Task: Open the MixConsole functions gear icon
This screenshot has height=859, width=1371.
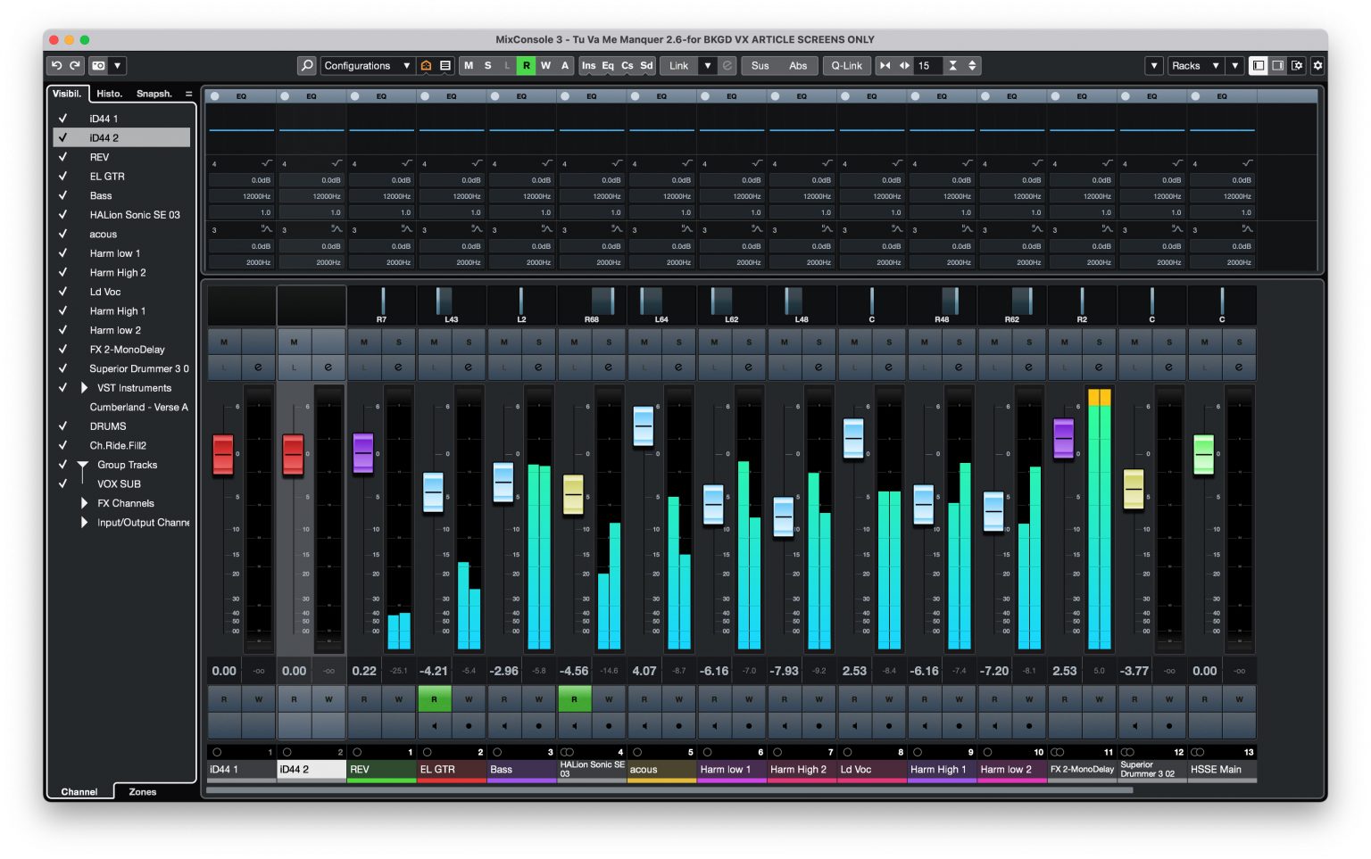Action: pyautogui.click(x=1317, y=65)
